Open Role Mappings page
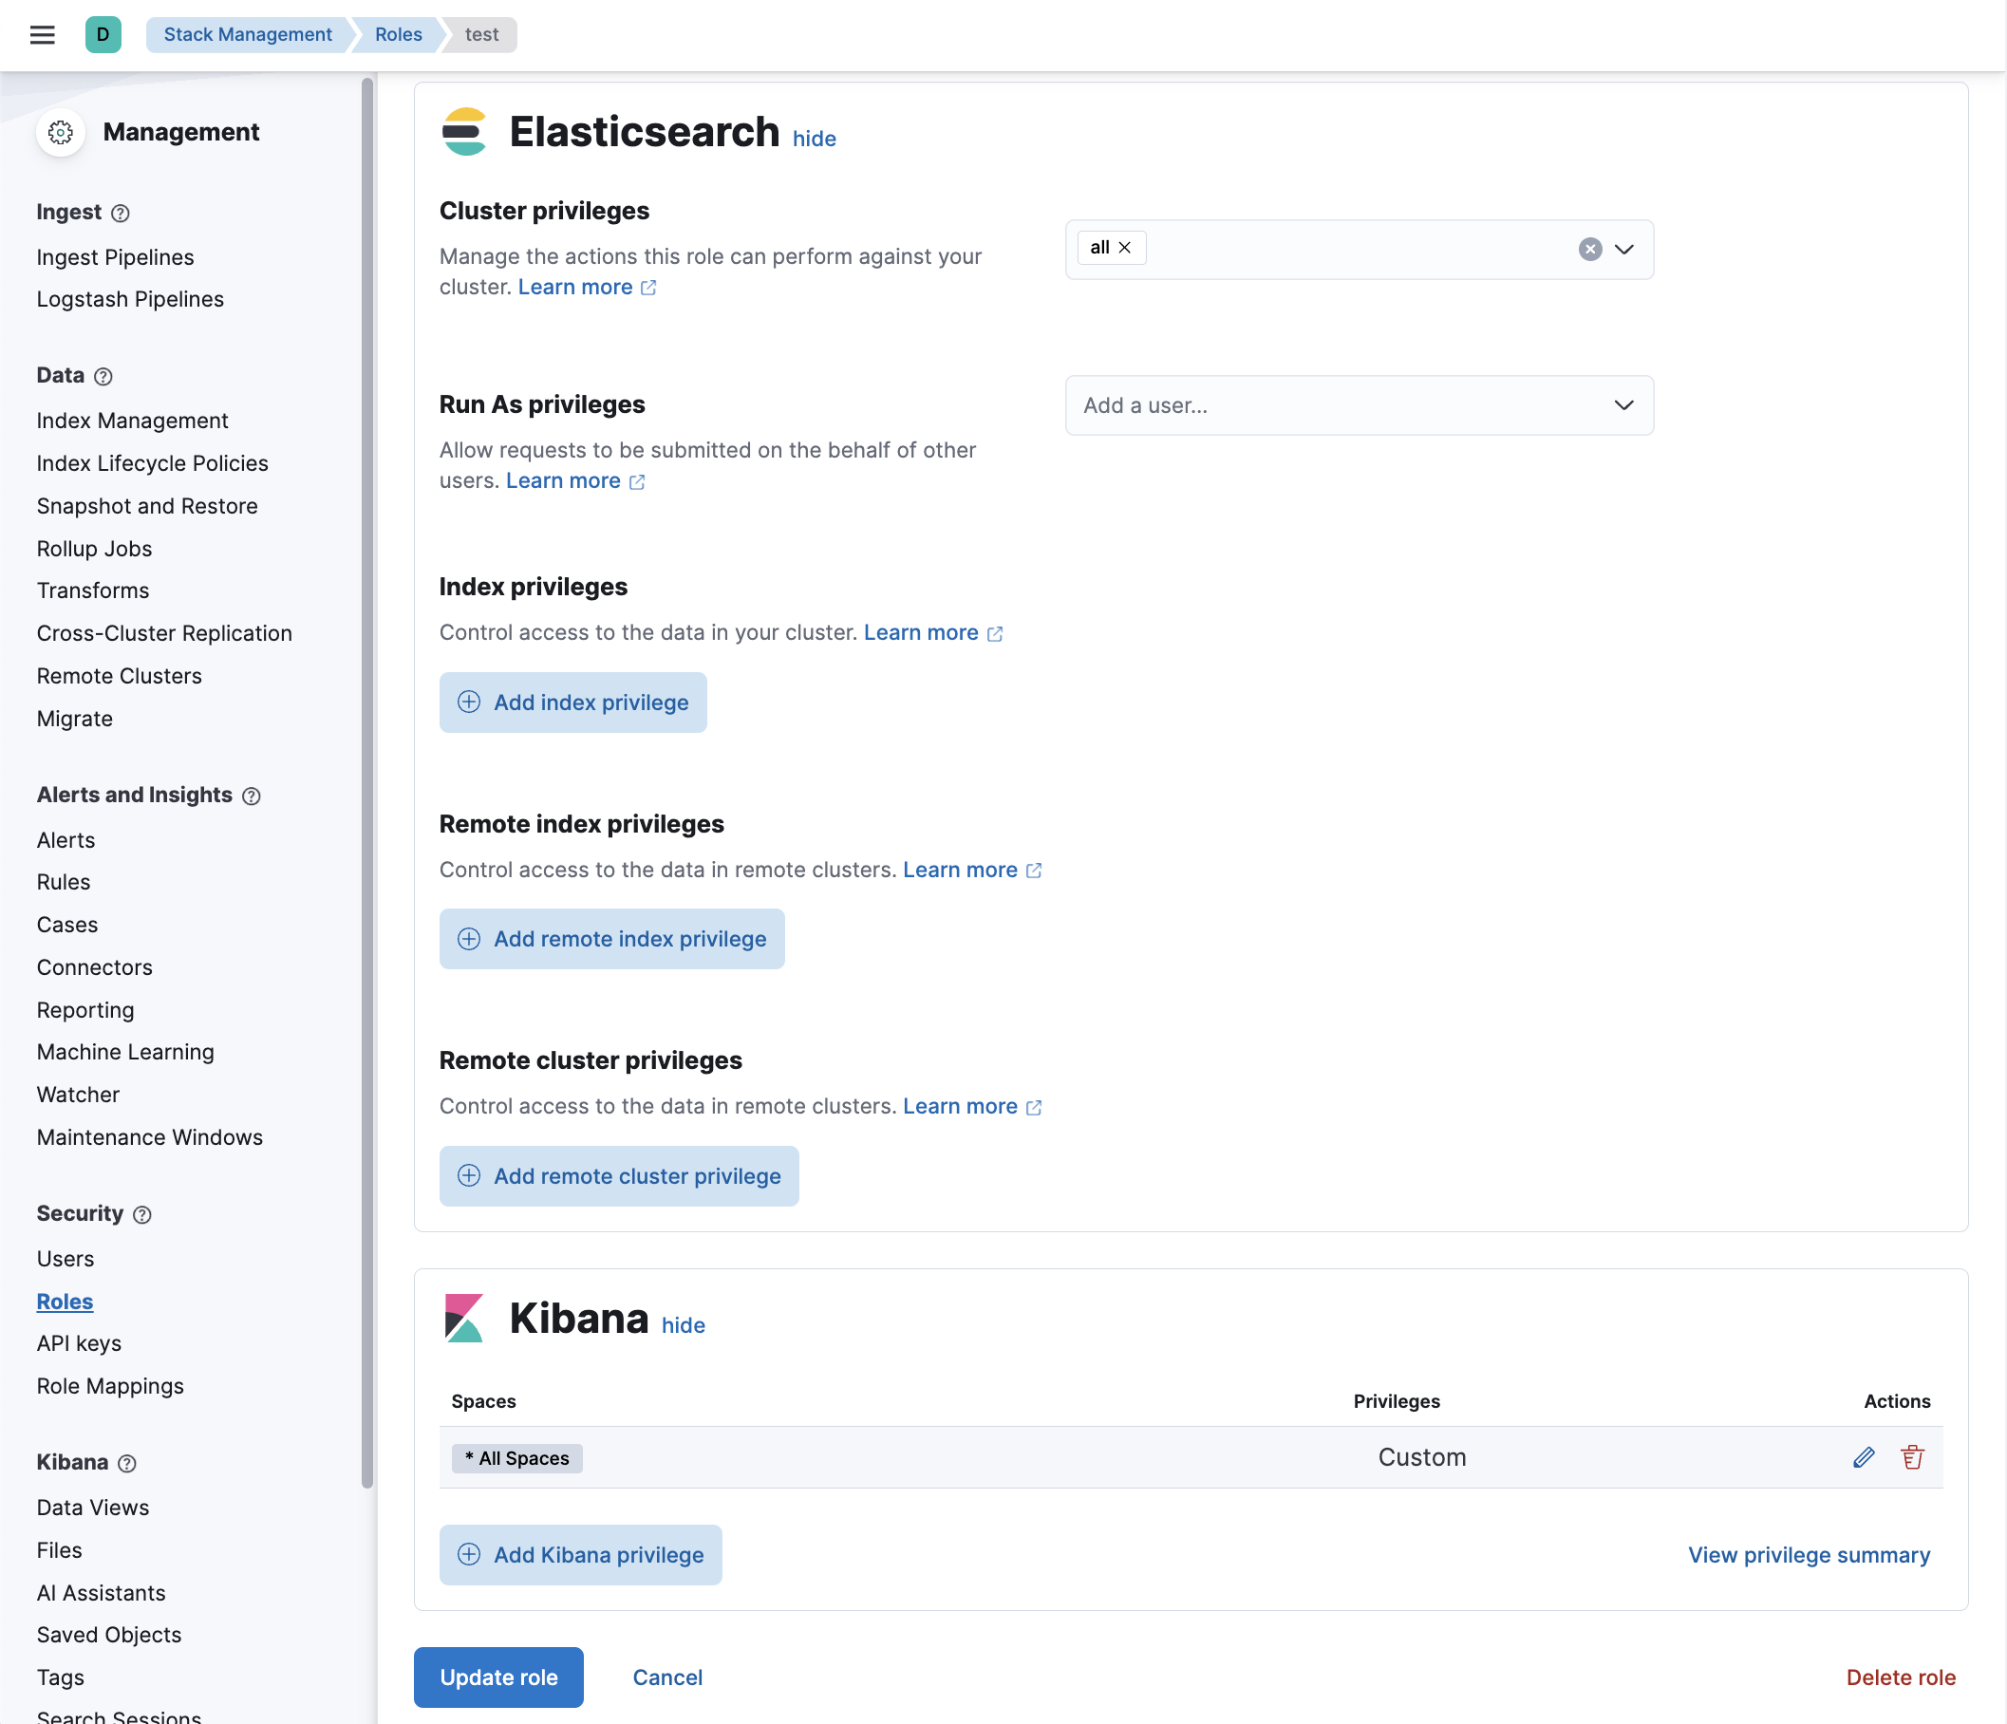2007x1724 pixels. (109, 1386)
